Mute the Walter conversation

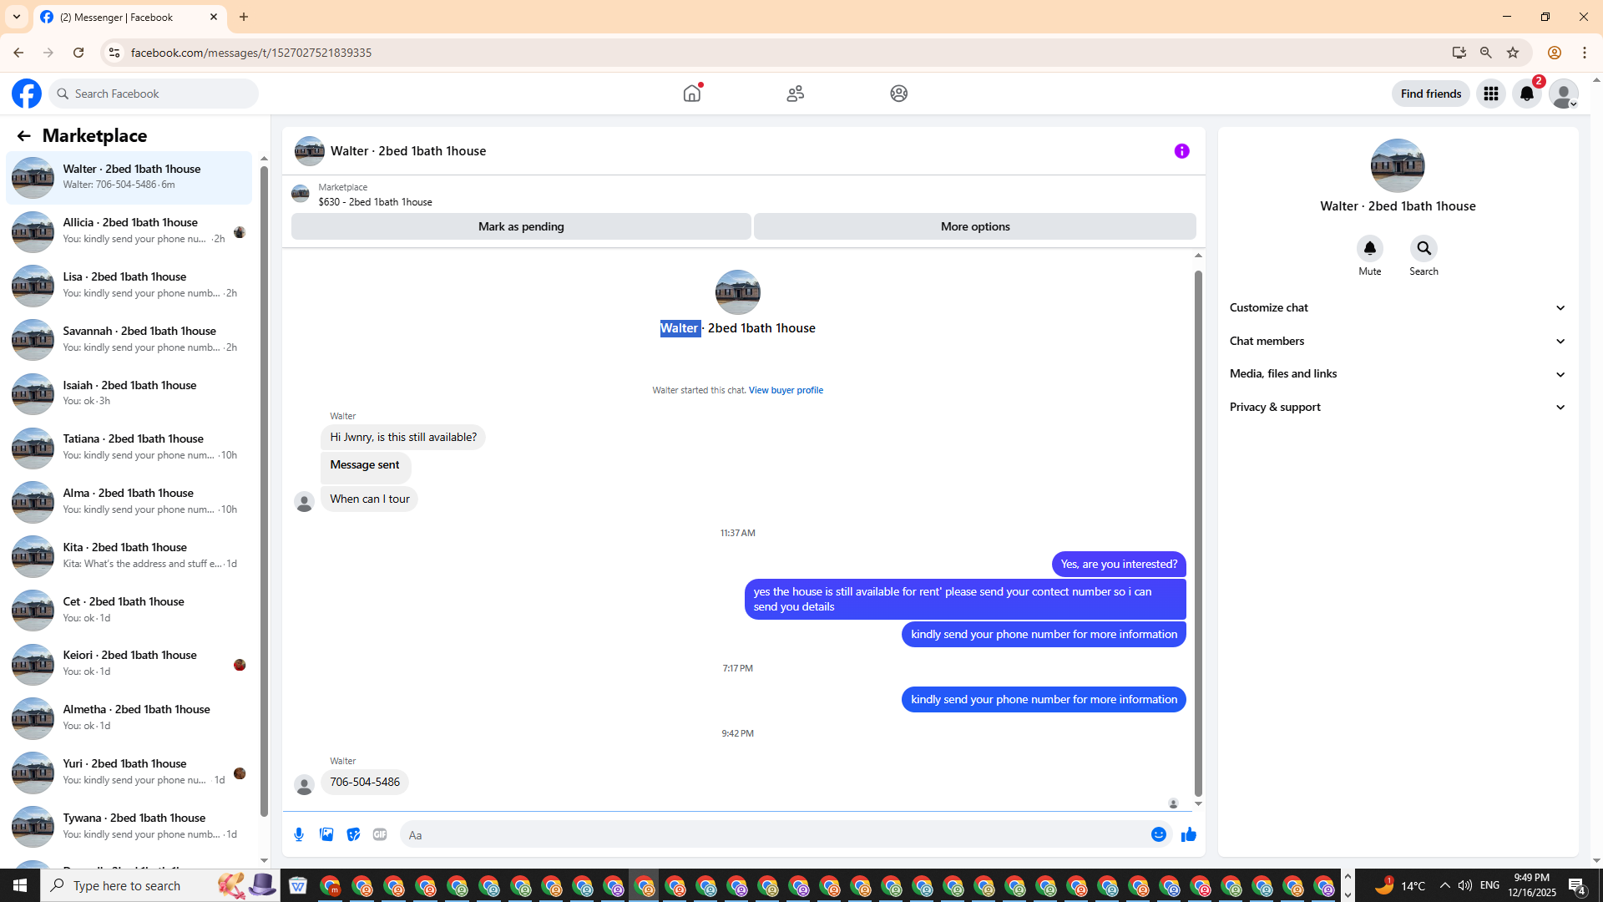tap(1370, 249)
